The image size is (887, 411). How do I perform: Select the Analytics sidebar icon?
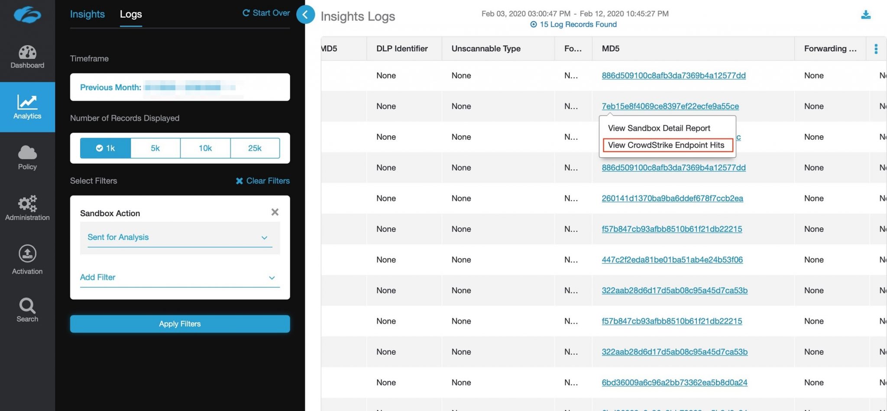[27, 106]
